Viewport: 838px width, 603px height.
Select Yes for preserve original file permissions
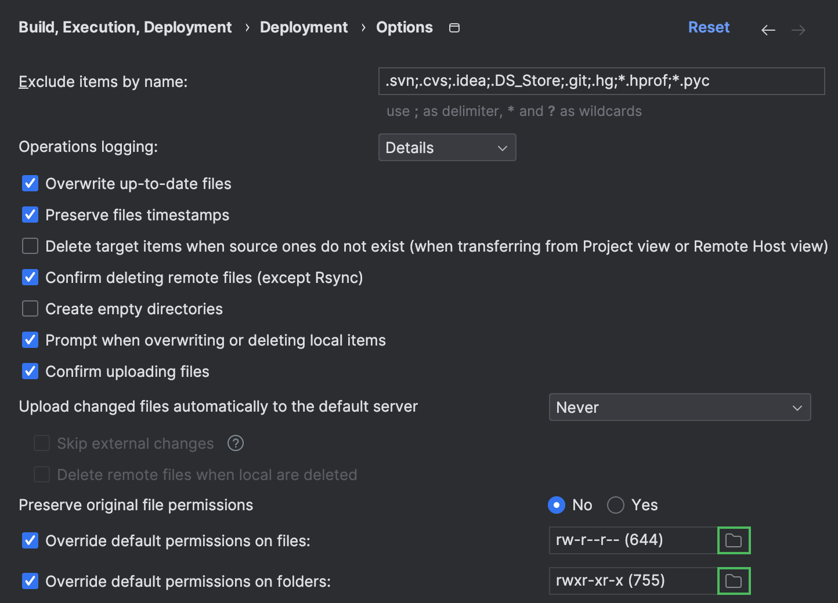point(615,505)
